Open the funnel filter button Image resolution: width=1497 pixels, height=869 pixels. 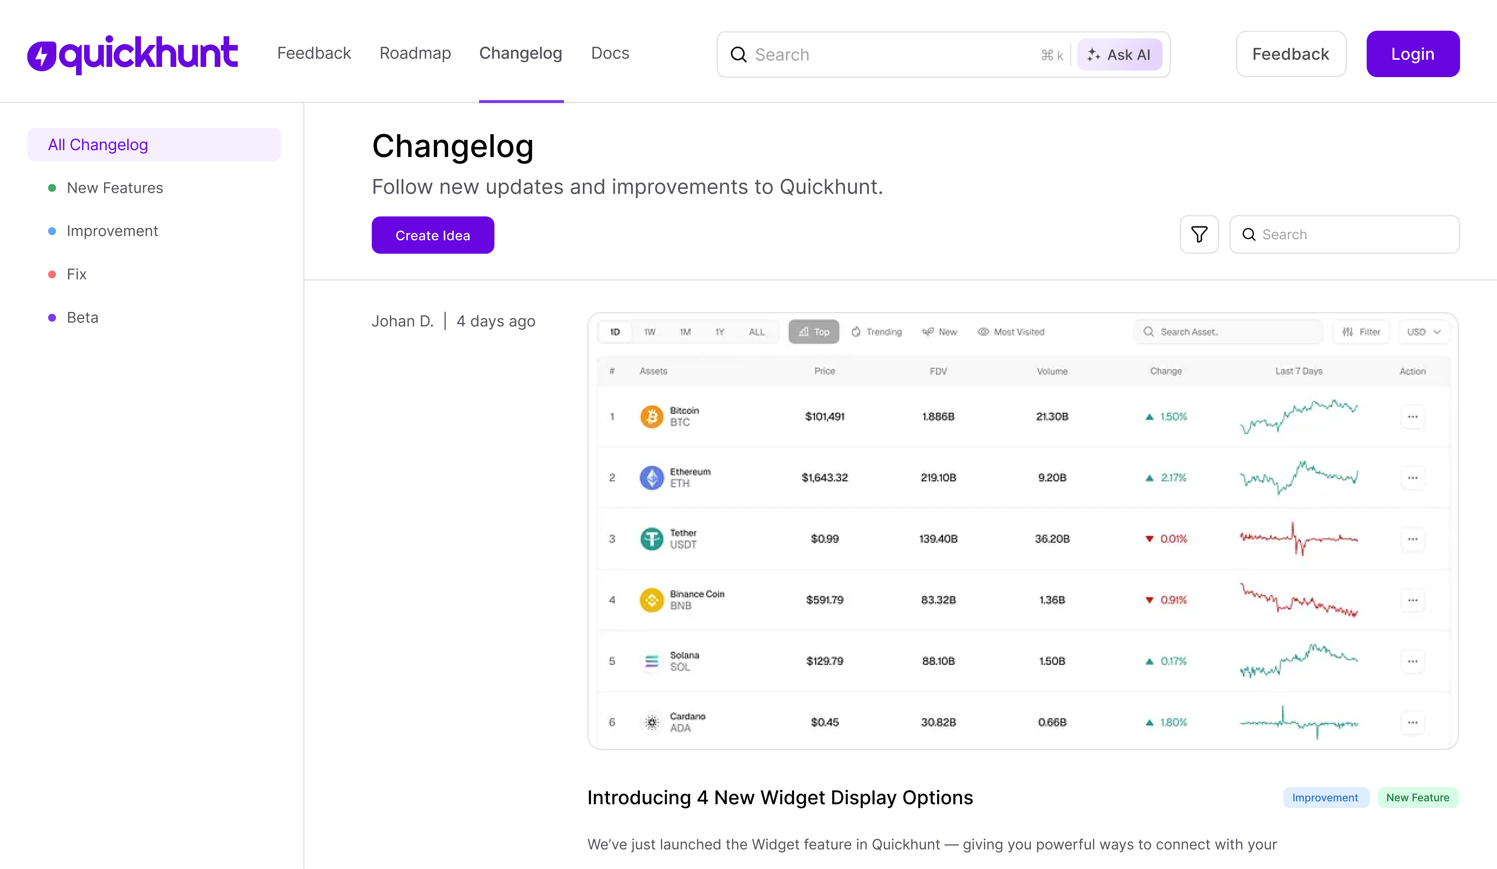point(1199,234)
